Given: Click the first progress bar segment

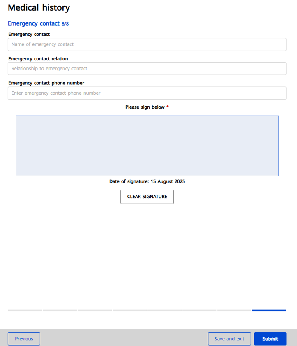Looking at the screenshot, I should click(x=25, y=311).
